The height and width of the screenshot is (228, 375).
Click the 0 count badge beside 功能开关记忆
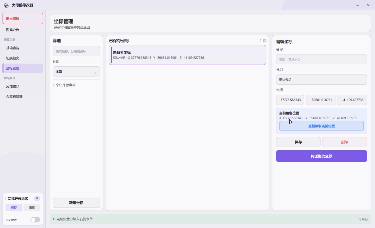click(37, 198)
